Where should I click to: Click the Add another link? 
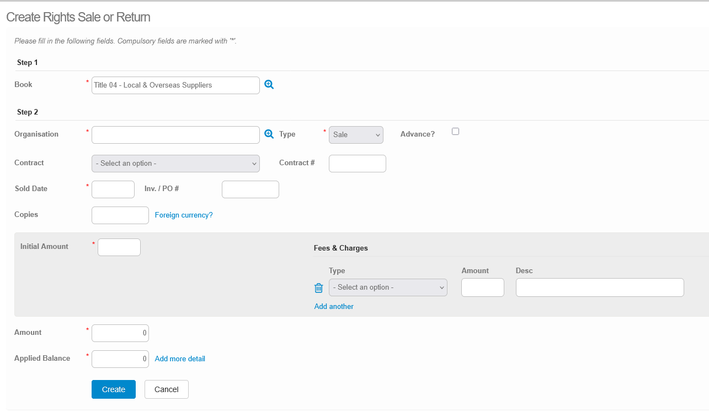coord(334,307)
